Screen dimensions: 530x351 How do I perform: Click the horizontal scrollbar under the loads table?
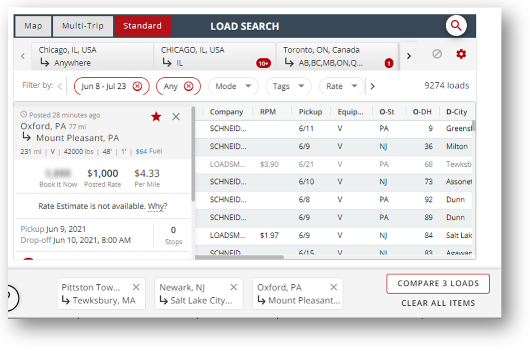[240, 257]
